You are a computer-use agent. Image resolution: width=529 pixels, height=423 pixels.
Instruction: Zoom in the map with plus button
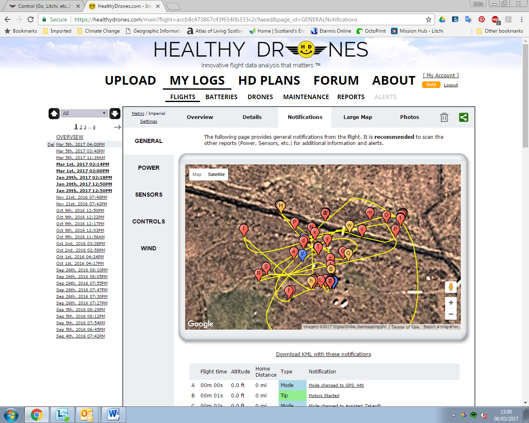(451, 303)
